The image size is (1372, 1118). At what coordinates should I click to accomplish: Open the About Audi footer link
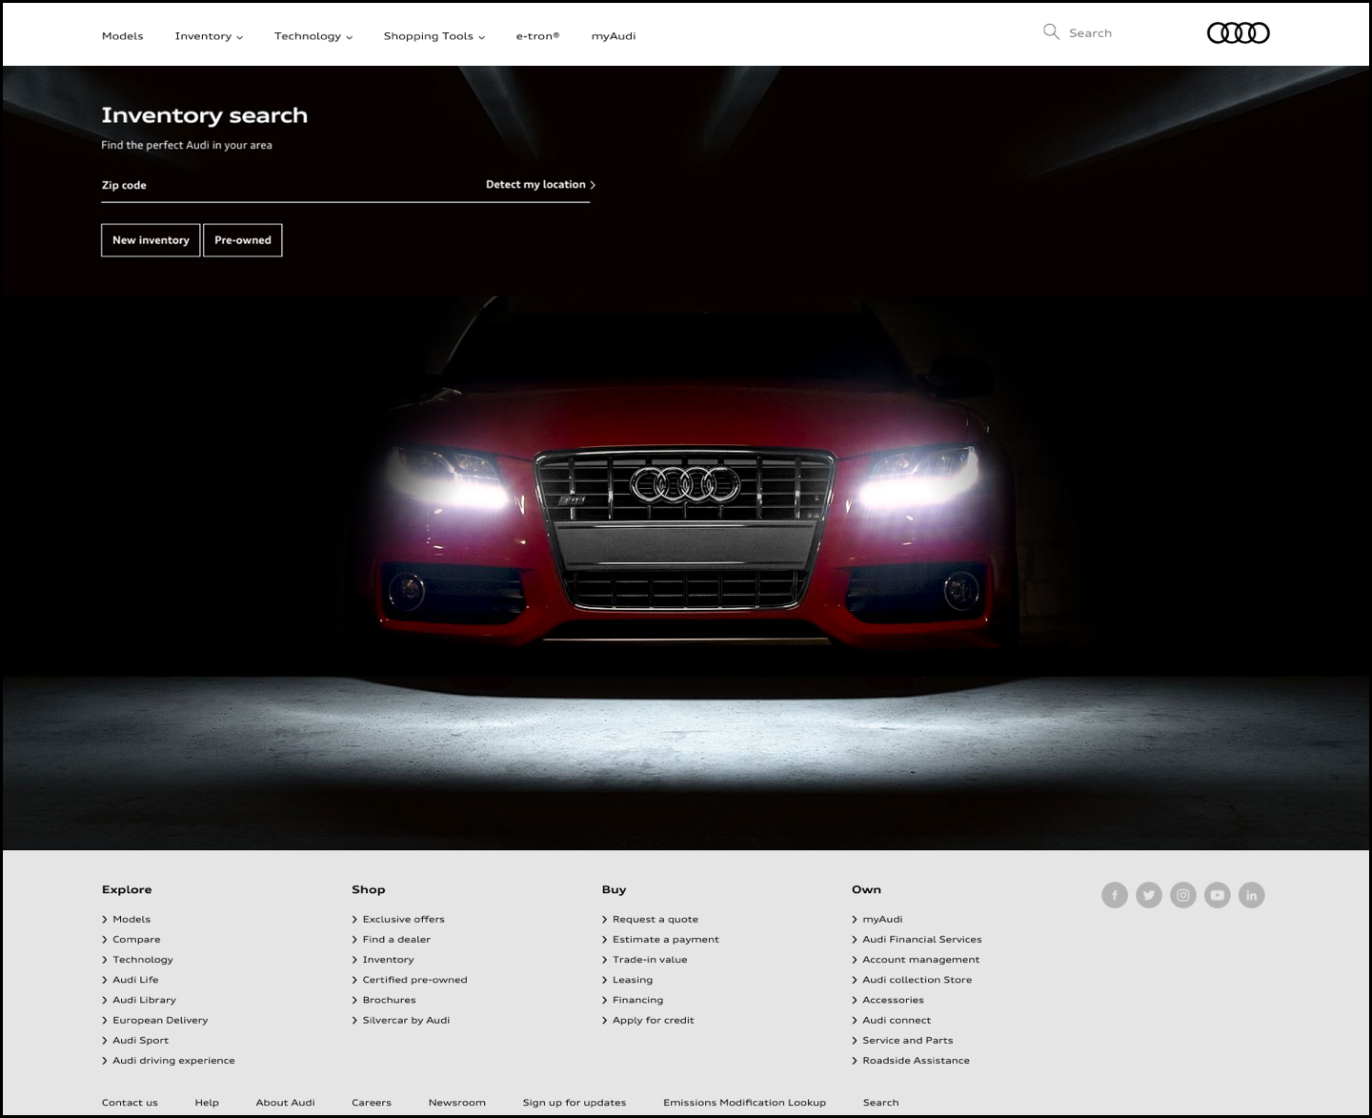coord(285,1103)
